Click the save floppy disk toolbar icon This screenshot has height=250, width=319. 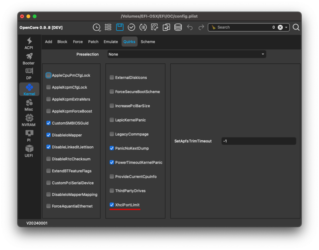pos(120,27)
